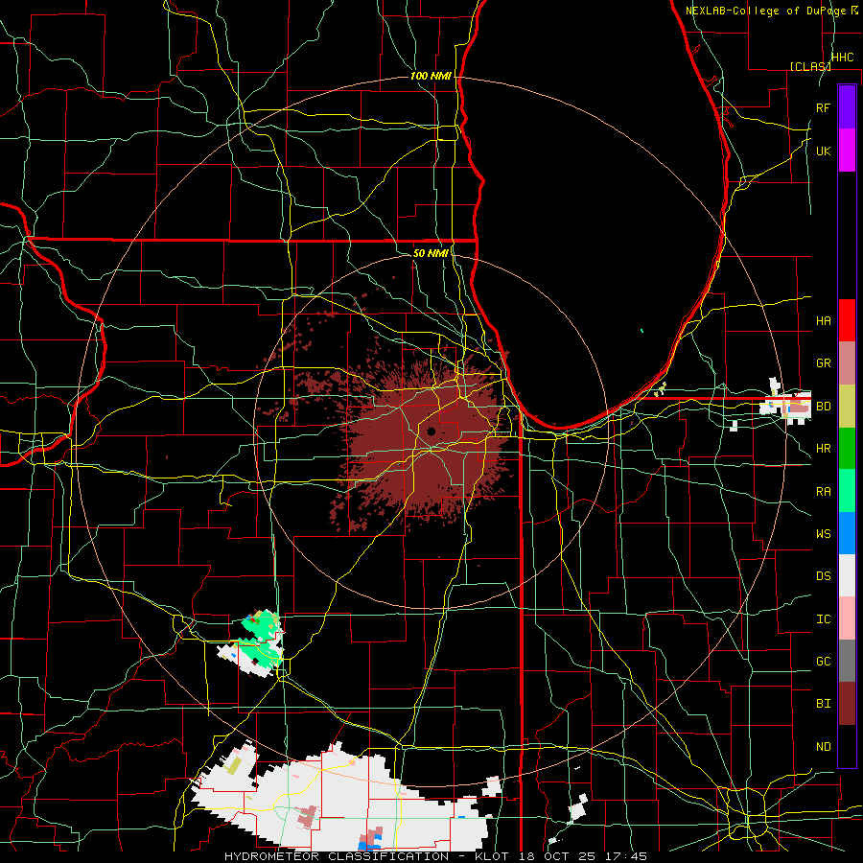Click the UK legend label
863x863 pixels.
(x=823, y=151)
